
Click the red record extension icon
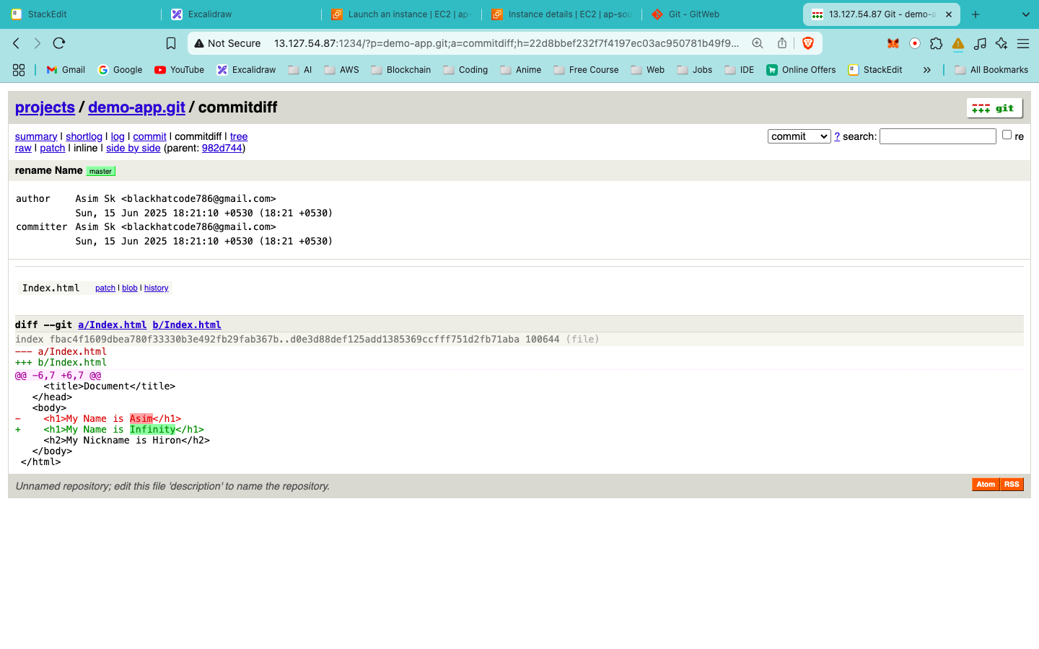point(915,43)
